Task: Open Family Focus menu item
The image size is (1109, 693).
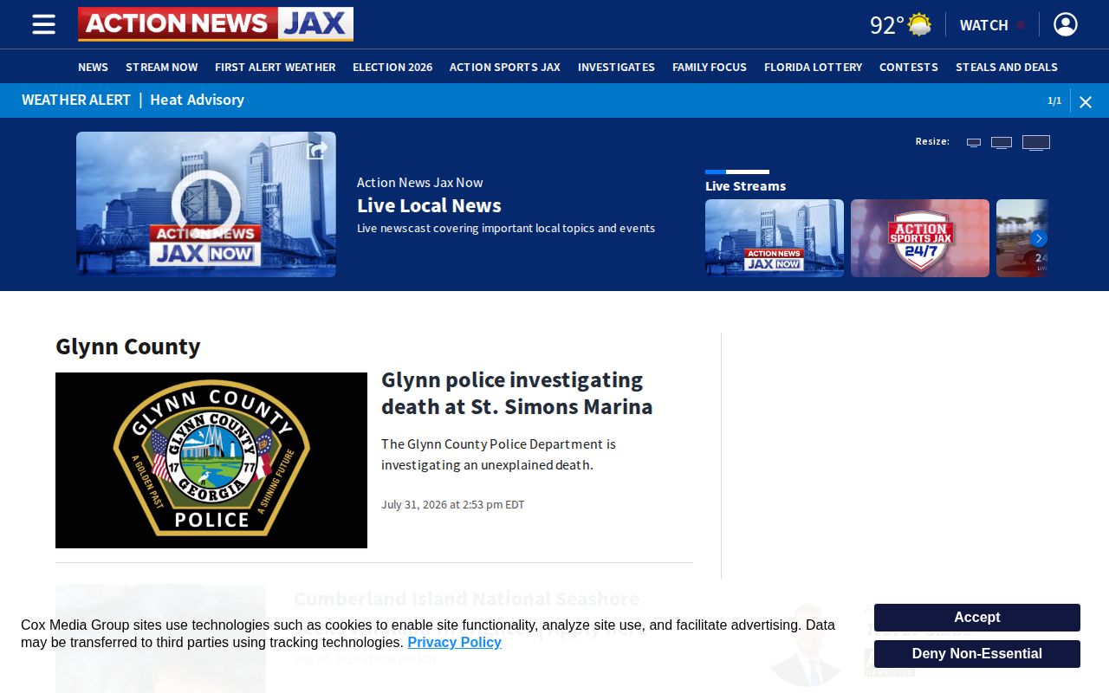Action: pos(710,67)
